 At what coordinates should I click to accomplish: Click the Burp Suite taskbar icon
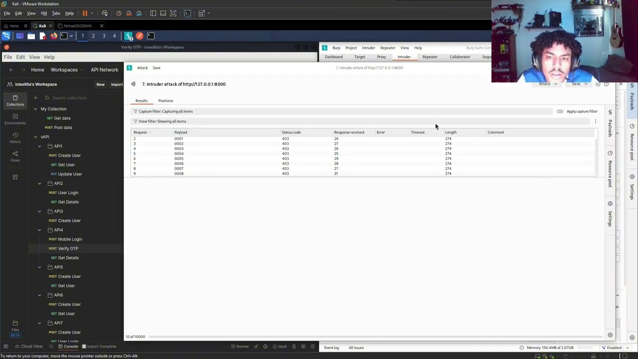tap(129, 36)
